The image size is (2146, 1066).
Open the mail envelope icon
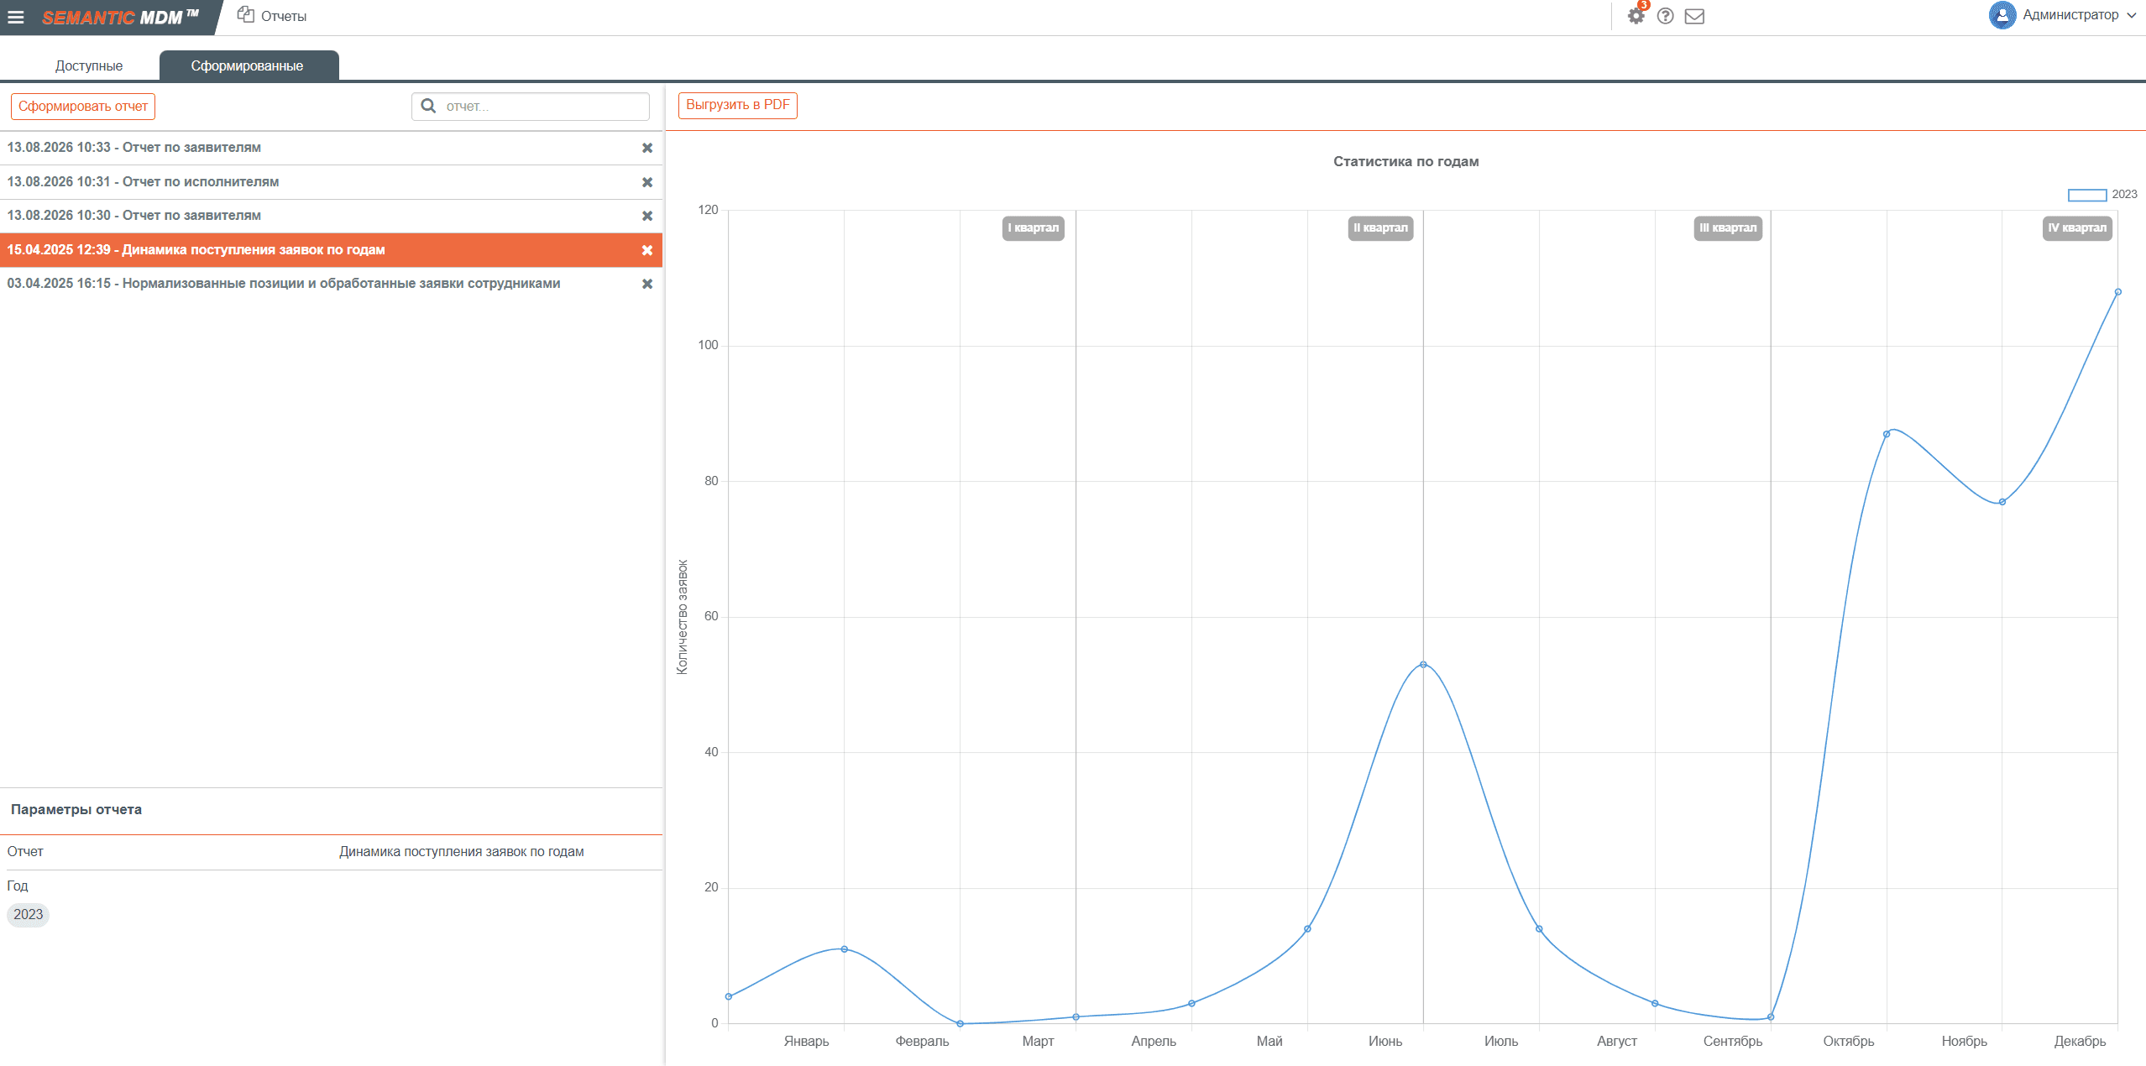coord(1694,16)
